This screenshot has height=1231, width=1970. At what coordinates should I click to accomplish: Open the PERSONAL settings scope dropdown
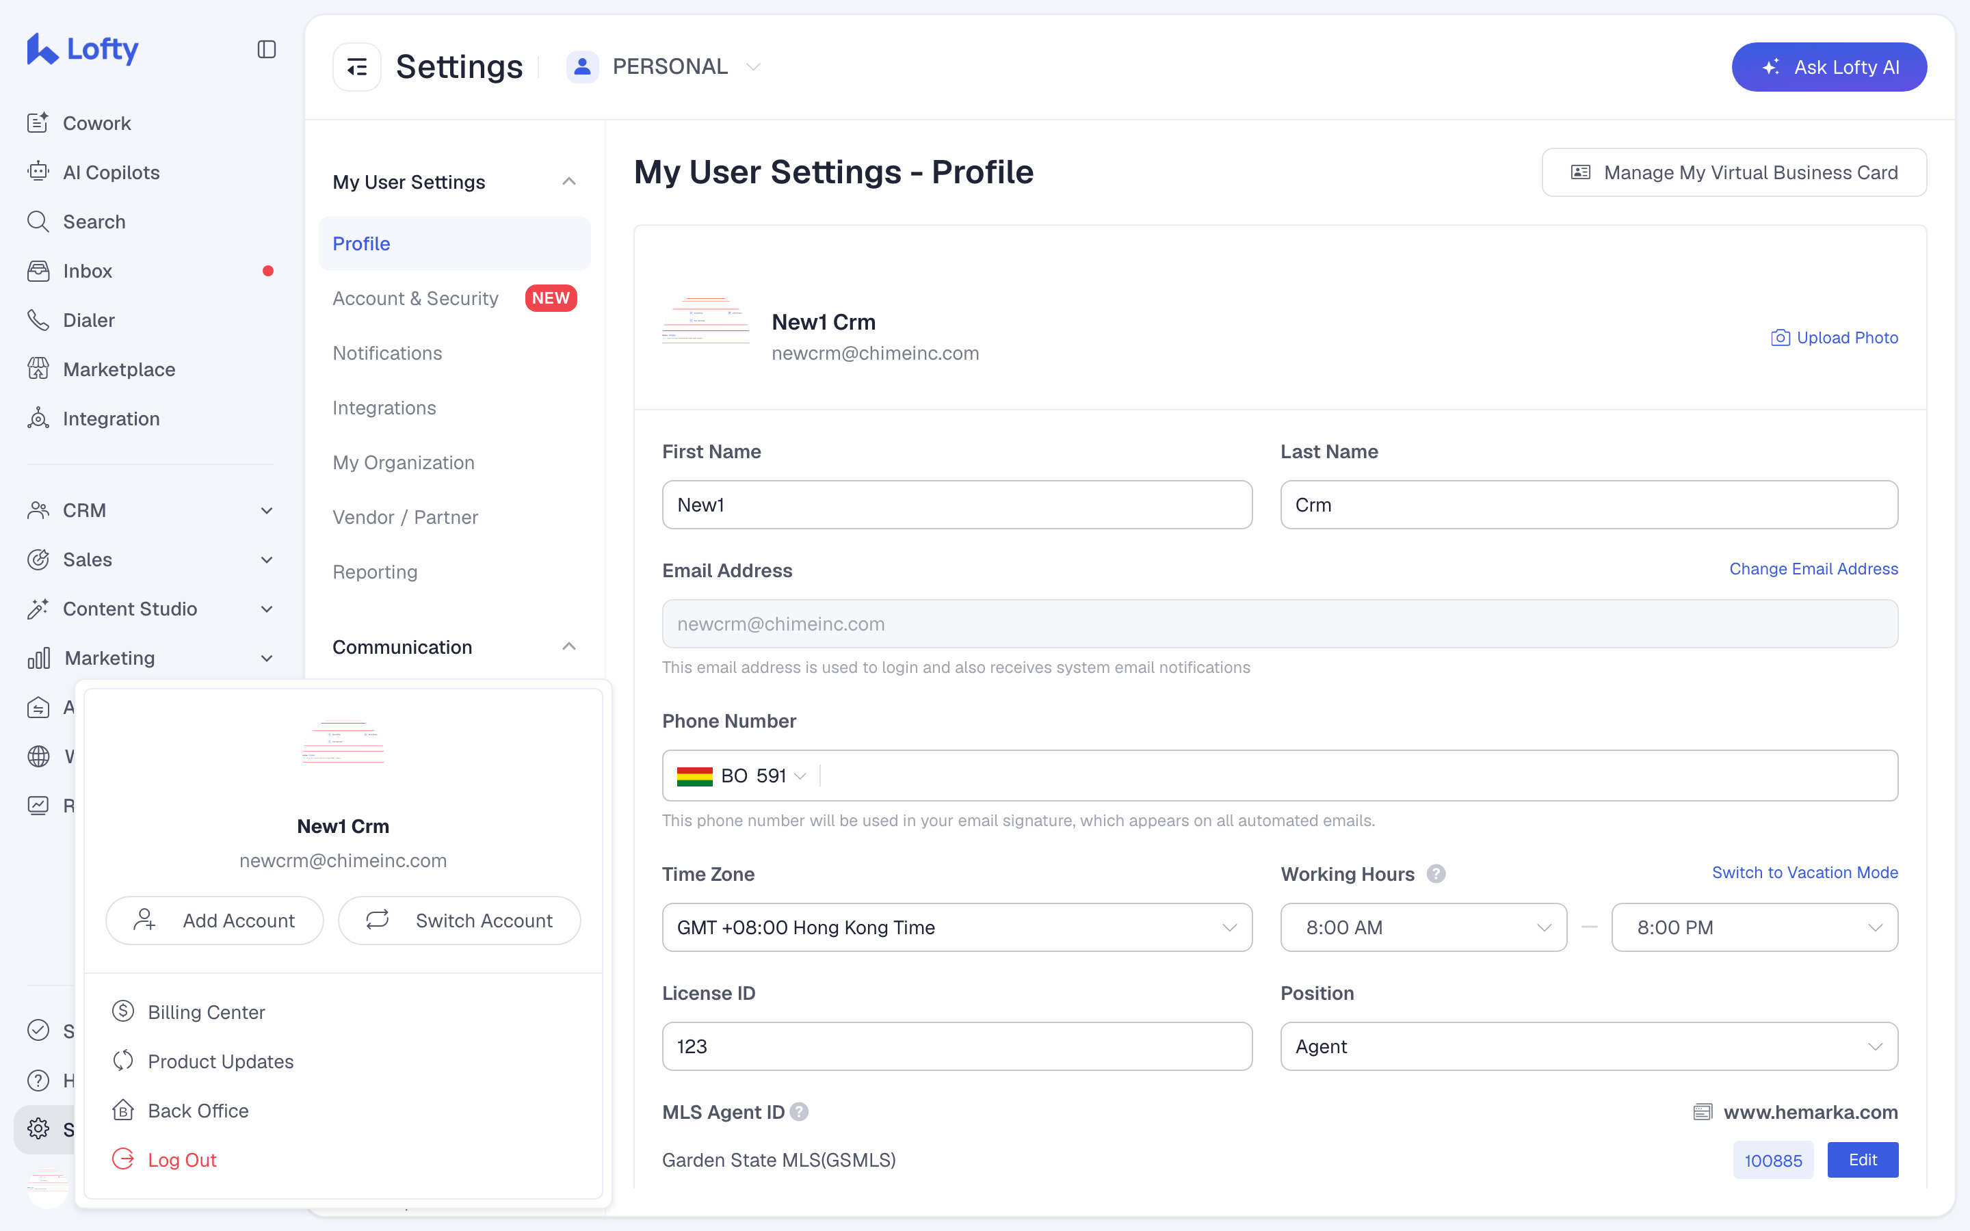pyautogui.click(x=664, y=67)
